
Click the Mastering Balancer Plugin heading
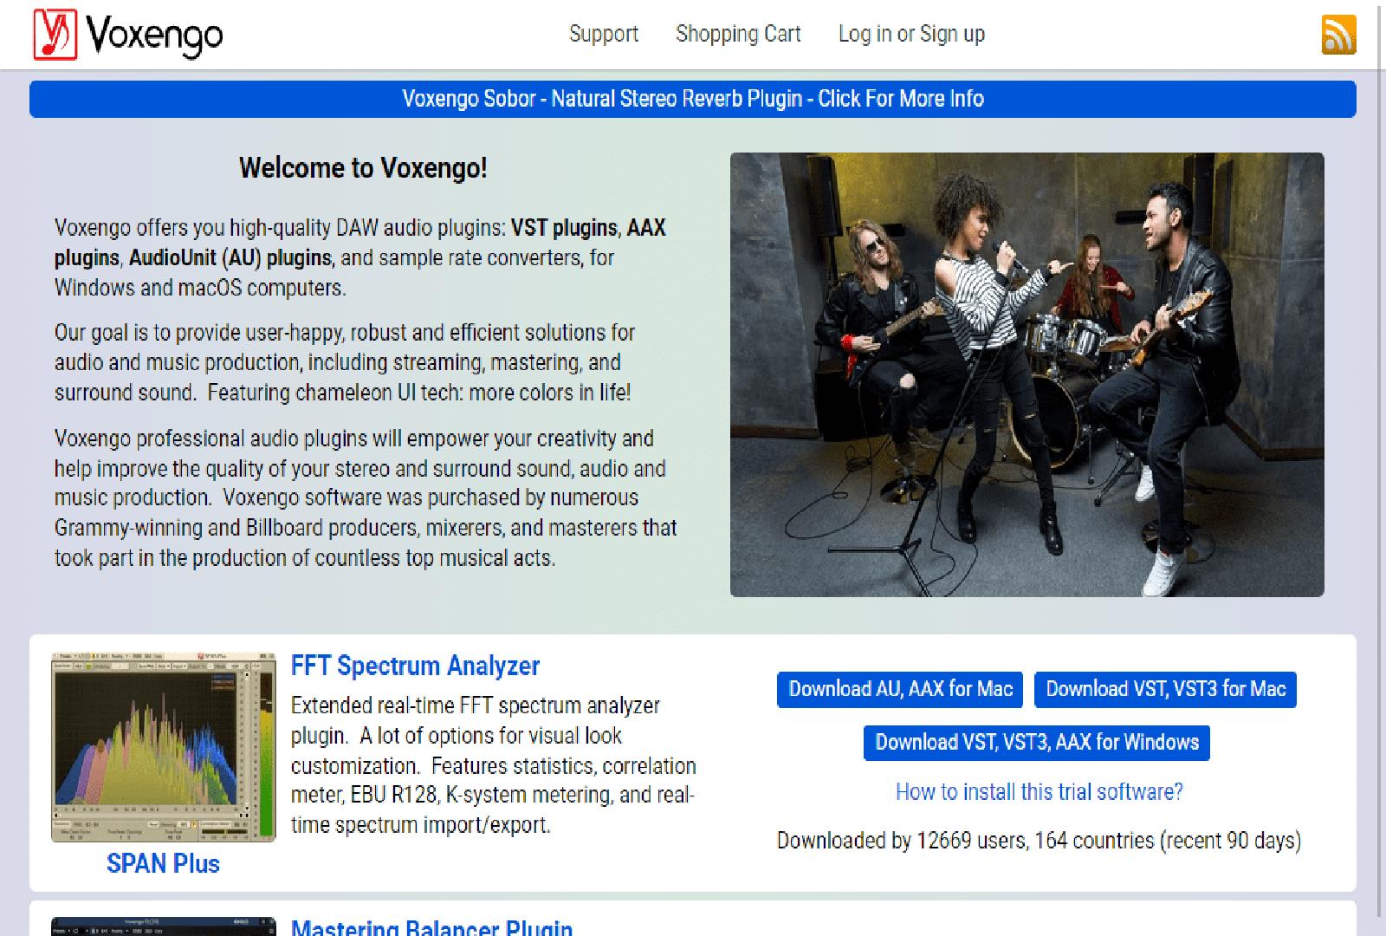tap(431, 927)
